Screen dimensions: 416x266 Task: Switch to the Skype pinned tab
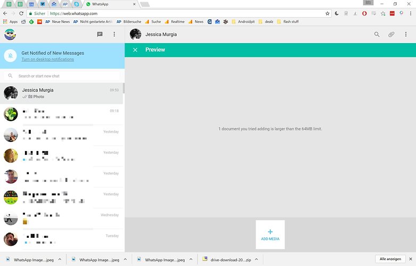click(77, 4)
